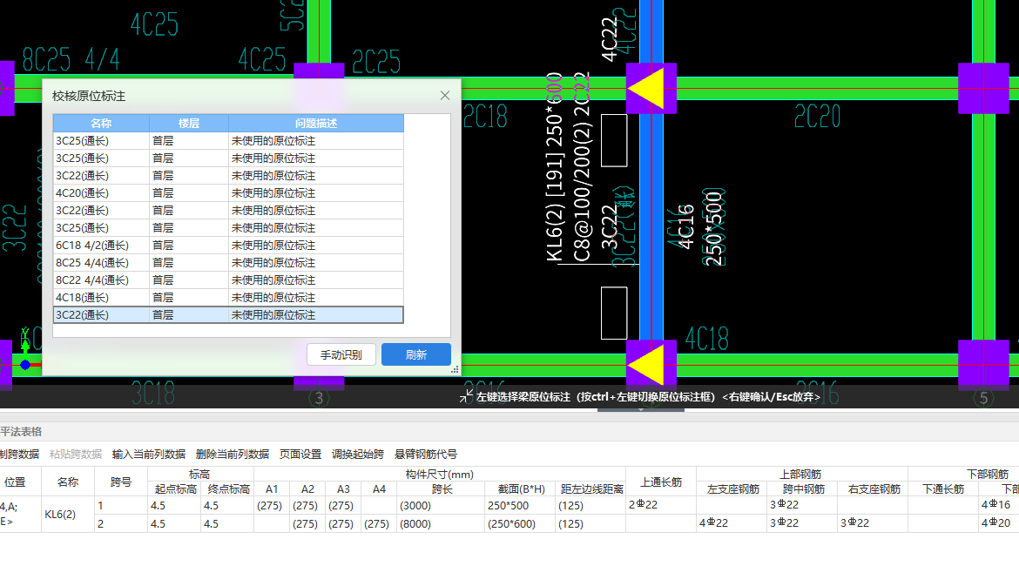Click upper empty annotation box on beam
1019x566 pixels.
(613, 140)
